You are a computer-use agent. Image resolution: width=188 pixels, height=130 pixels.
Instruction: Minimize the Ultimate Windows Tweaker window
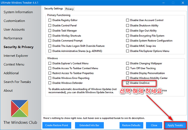click(163, 3)
